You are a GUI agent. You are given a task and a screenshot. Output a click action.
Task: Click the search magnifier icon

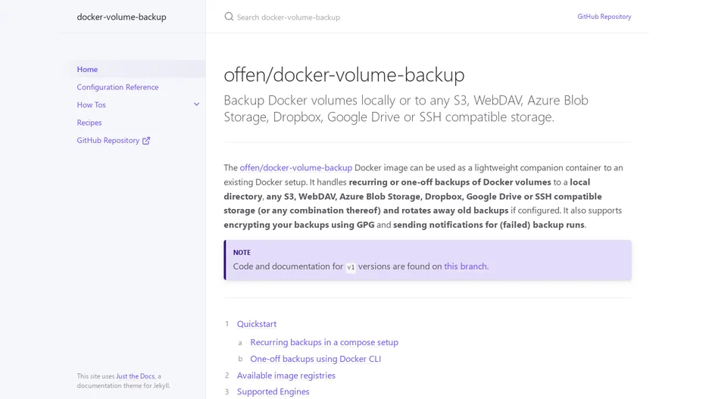pos(229,17)
